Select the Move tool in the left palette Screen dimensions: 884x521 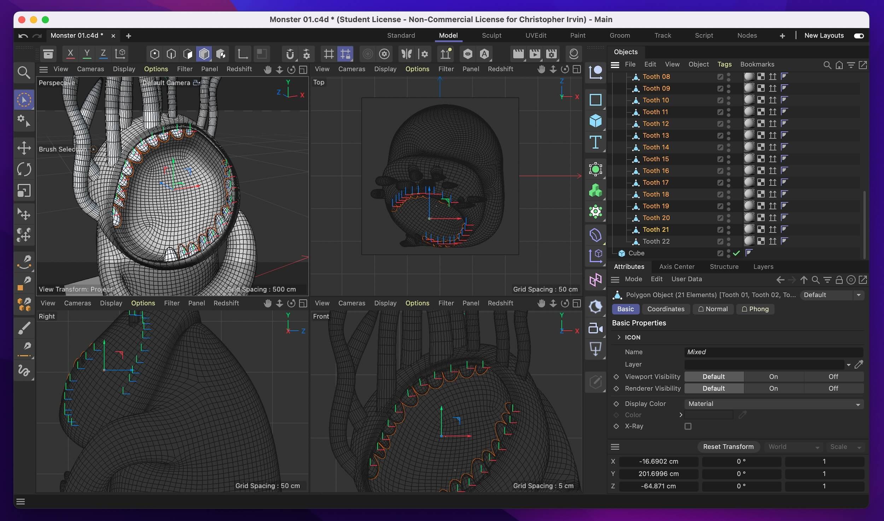(x=24, y=148)
